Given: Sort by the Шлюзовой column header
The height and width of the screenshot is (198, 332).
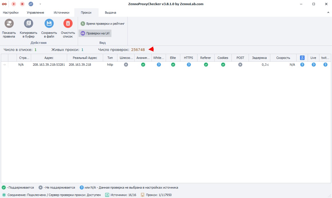Looking at the screenshot, I should pyautogui.click(x=126, y=58).
